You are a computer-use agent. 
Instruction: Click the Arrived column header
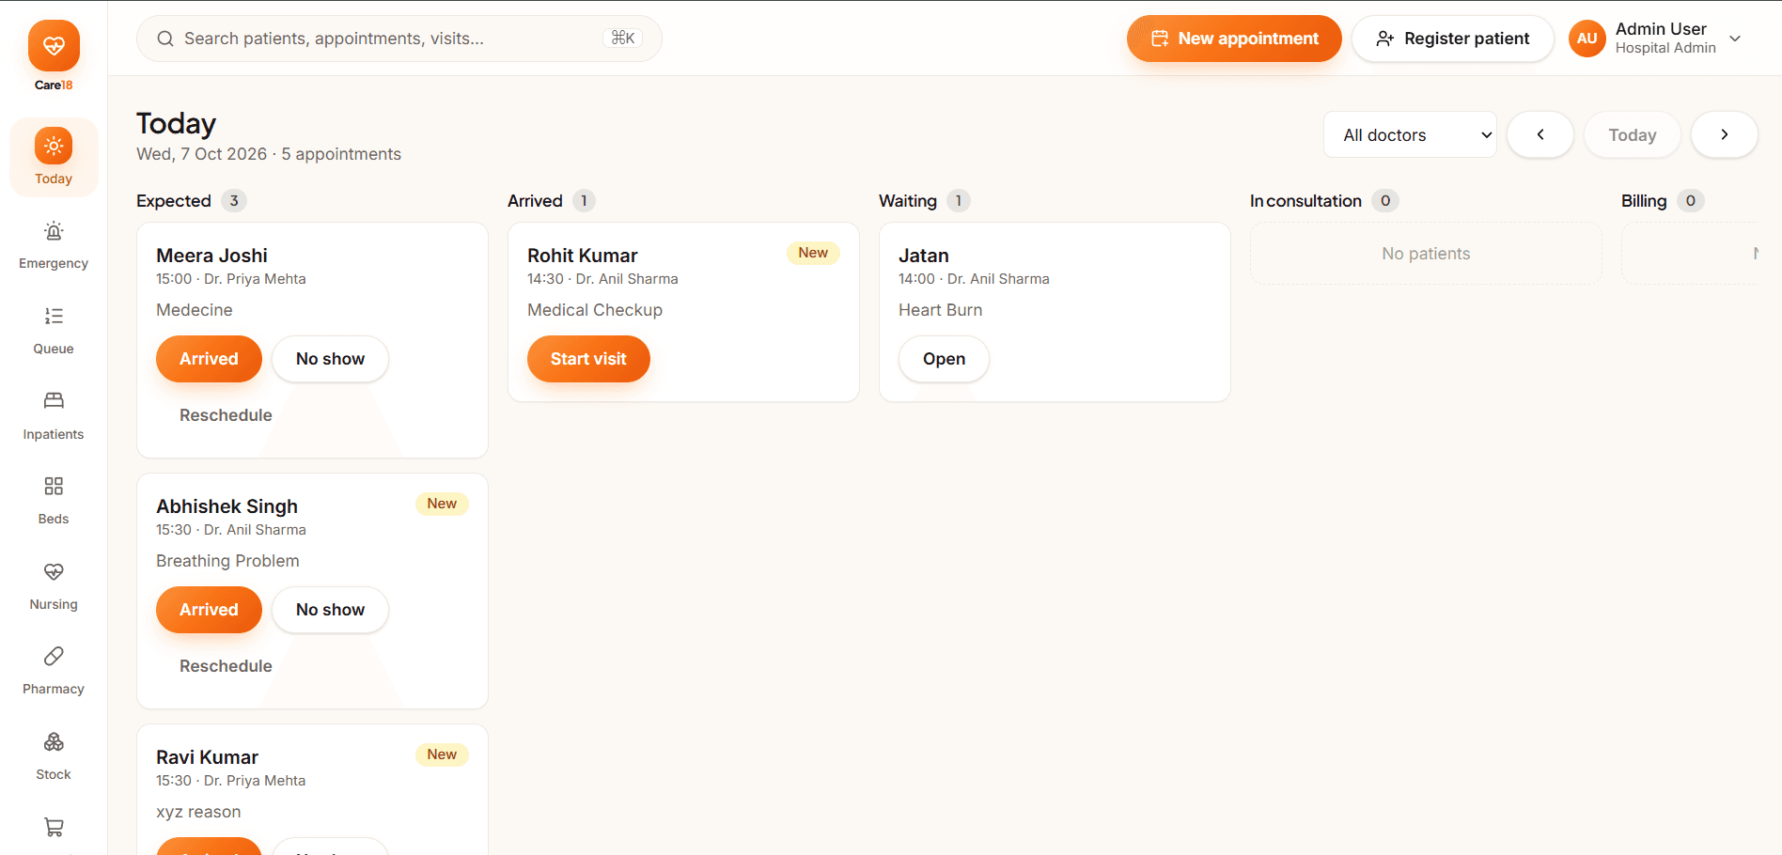535,201
